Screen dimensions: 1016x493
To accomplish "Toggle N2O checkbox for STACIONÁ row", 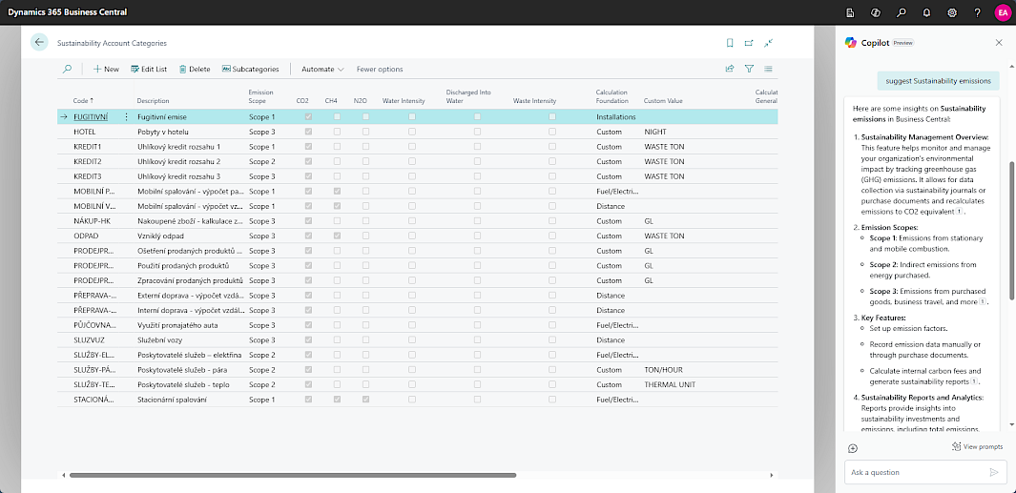I will pos(366,399).
